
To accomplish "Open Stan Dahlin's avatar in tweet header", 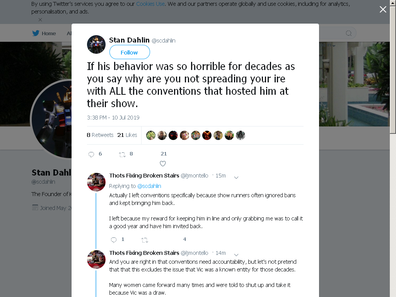I will tap(96, 44).
